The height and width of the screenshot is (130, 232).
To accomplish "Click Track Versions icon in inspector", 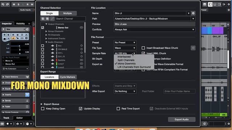I will pyautogui.click(x=27, y=77).
